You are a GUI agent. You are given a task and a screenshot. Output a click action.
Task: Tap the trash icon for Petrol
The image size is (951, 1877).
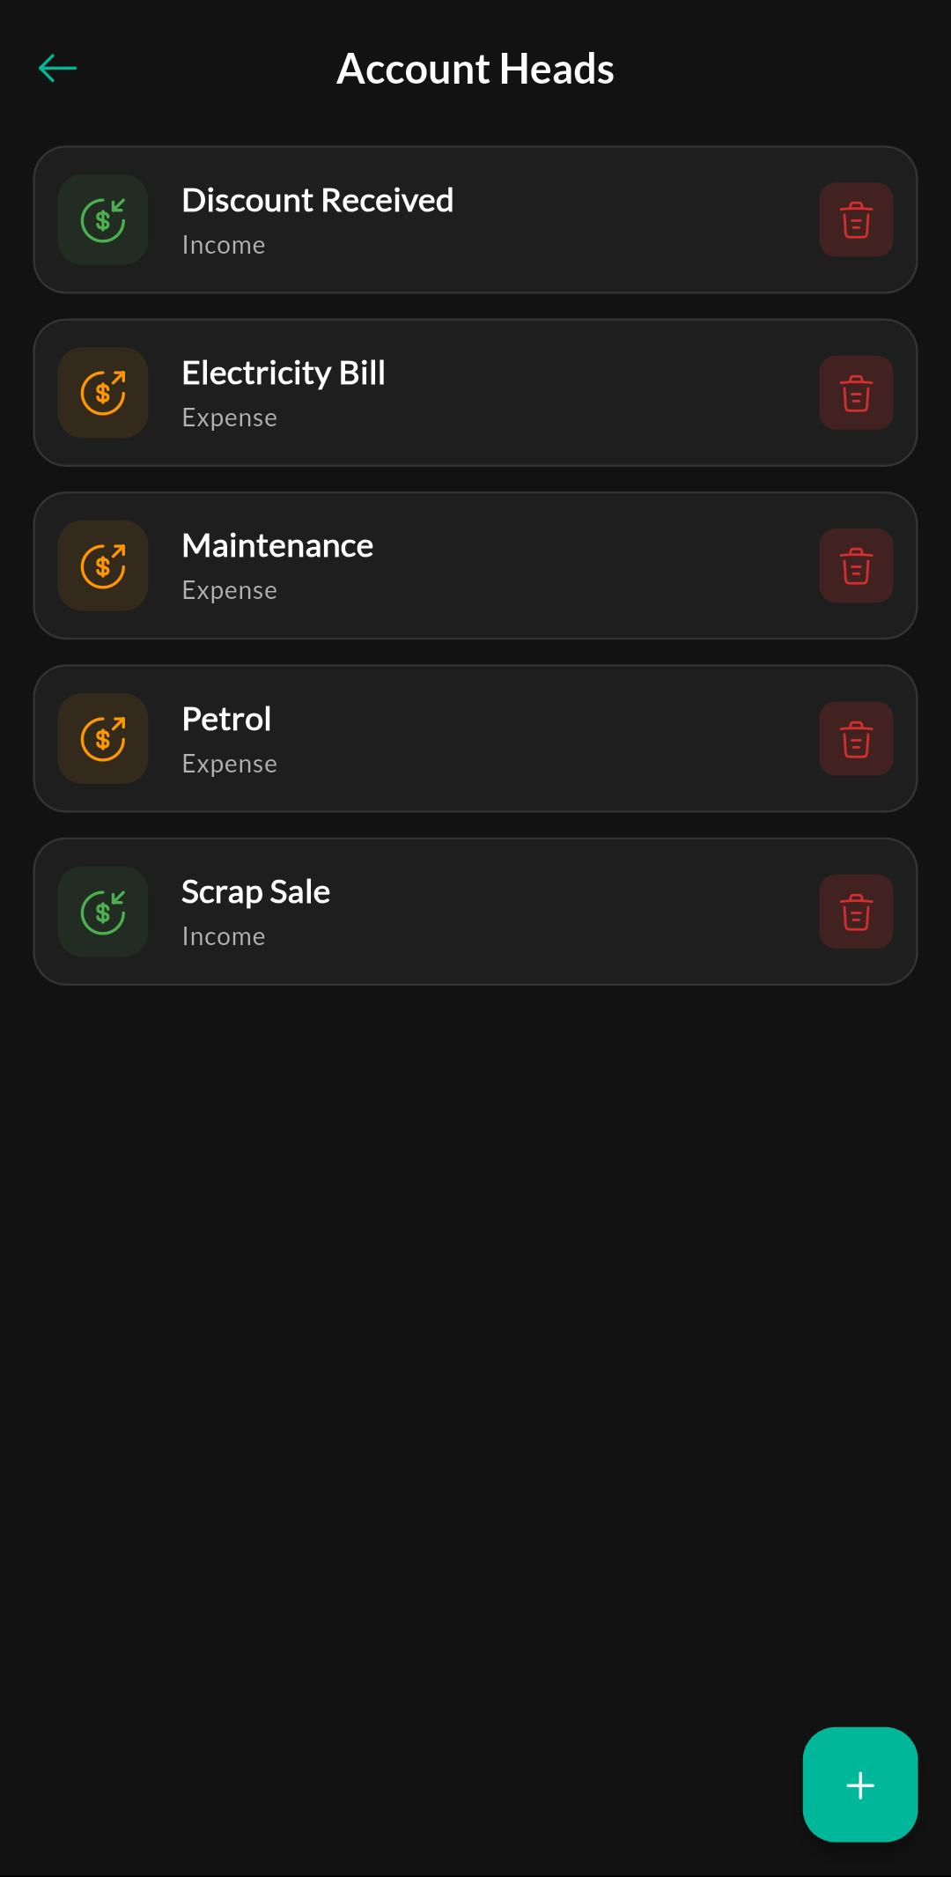[x=856, y=739]
